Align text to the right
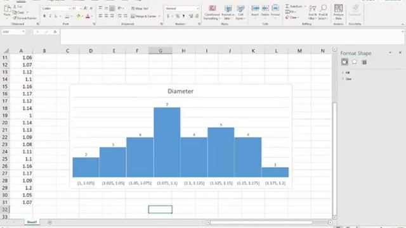This screenshot has width=406, height=228. pos(112,16)
